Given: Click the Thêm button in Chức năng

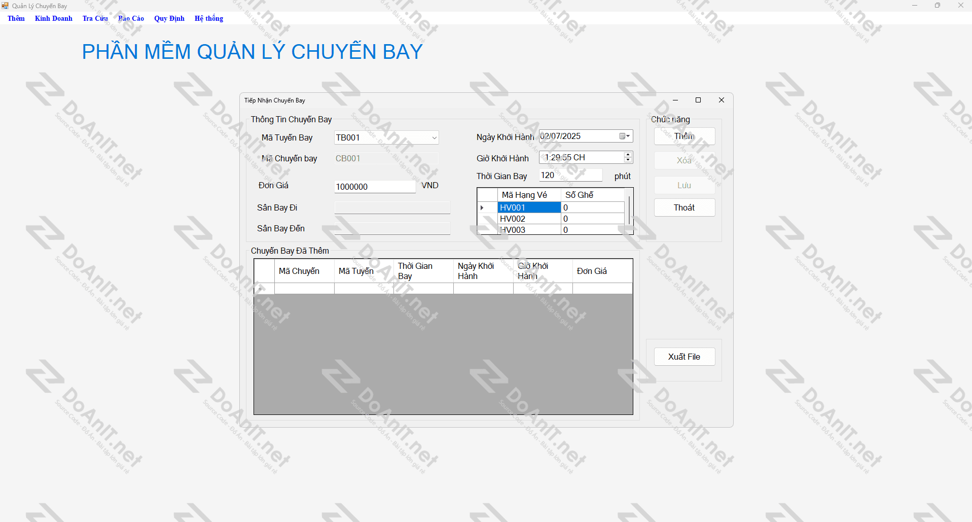Looking at the screenshot, I should click(x=684, y=136).
